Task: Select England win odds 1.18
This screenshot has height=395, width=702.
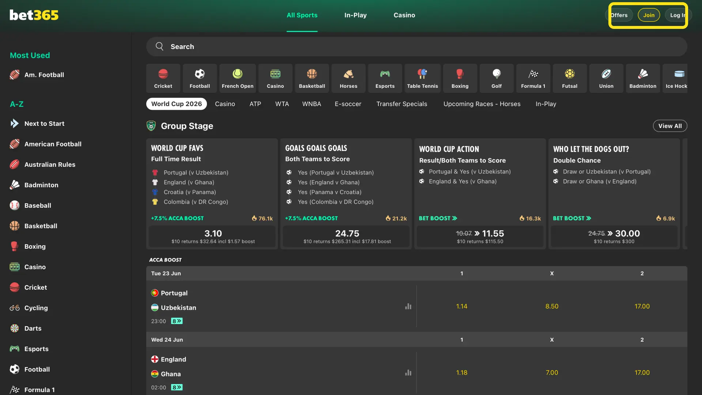Action: click(x=461, y=373)
